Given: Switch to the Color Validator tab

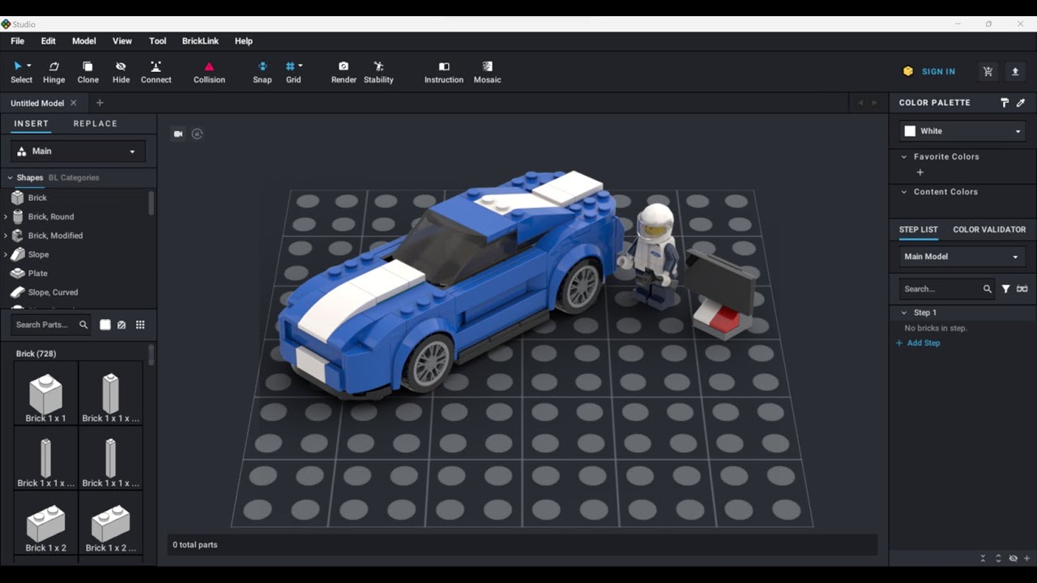Looking at the screenshot, I should (x=989, y=230).
